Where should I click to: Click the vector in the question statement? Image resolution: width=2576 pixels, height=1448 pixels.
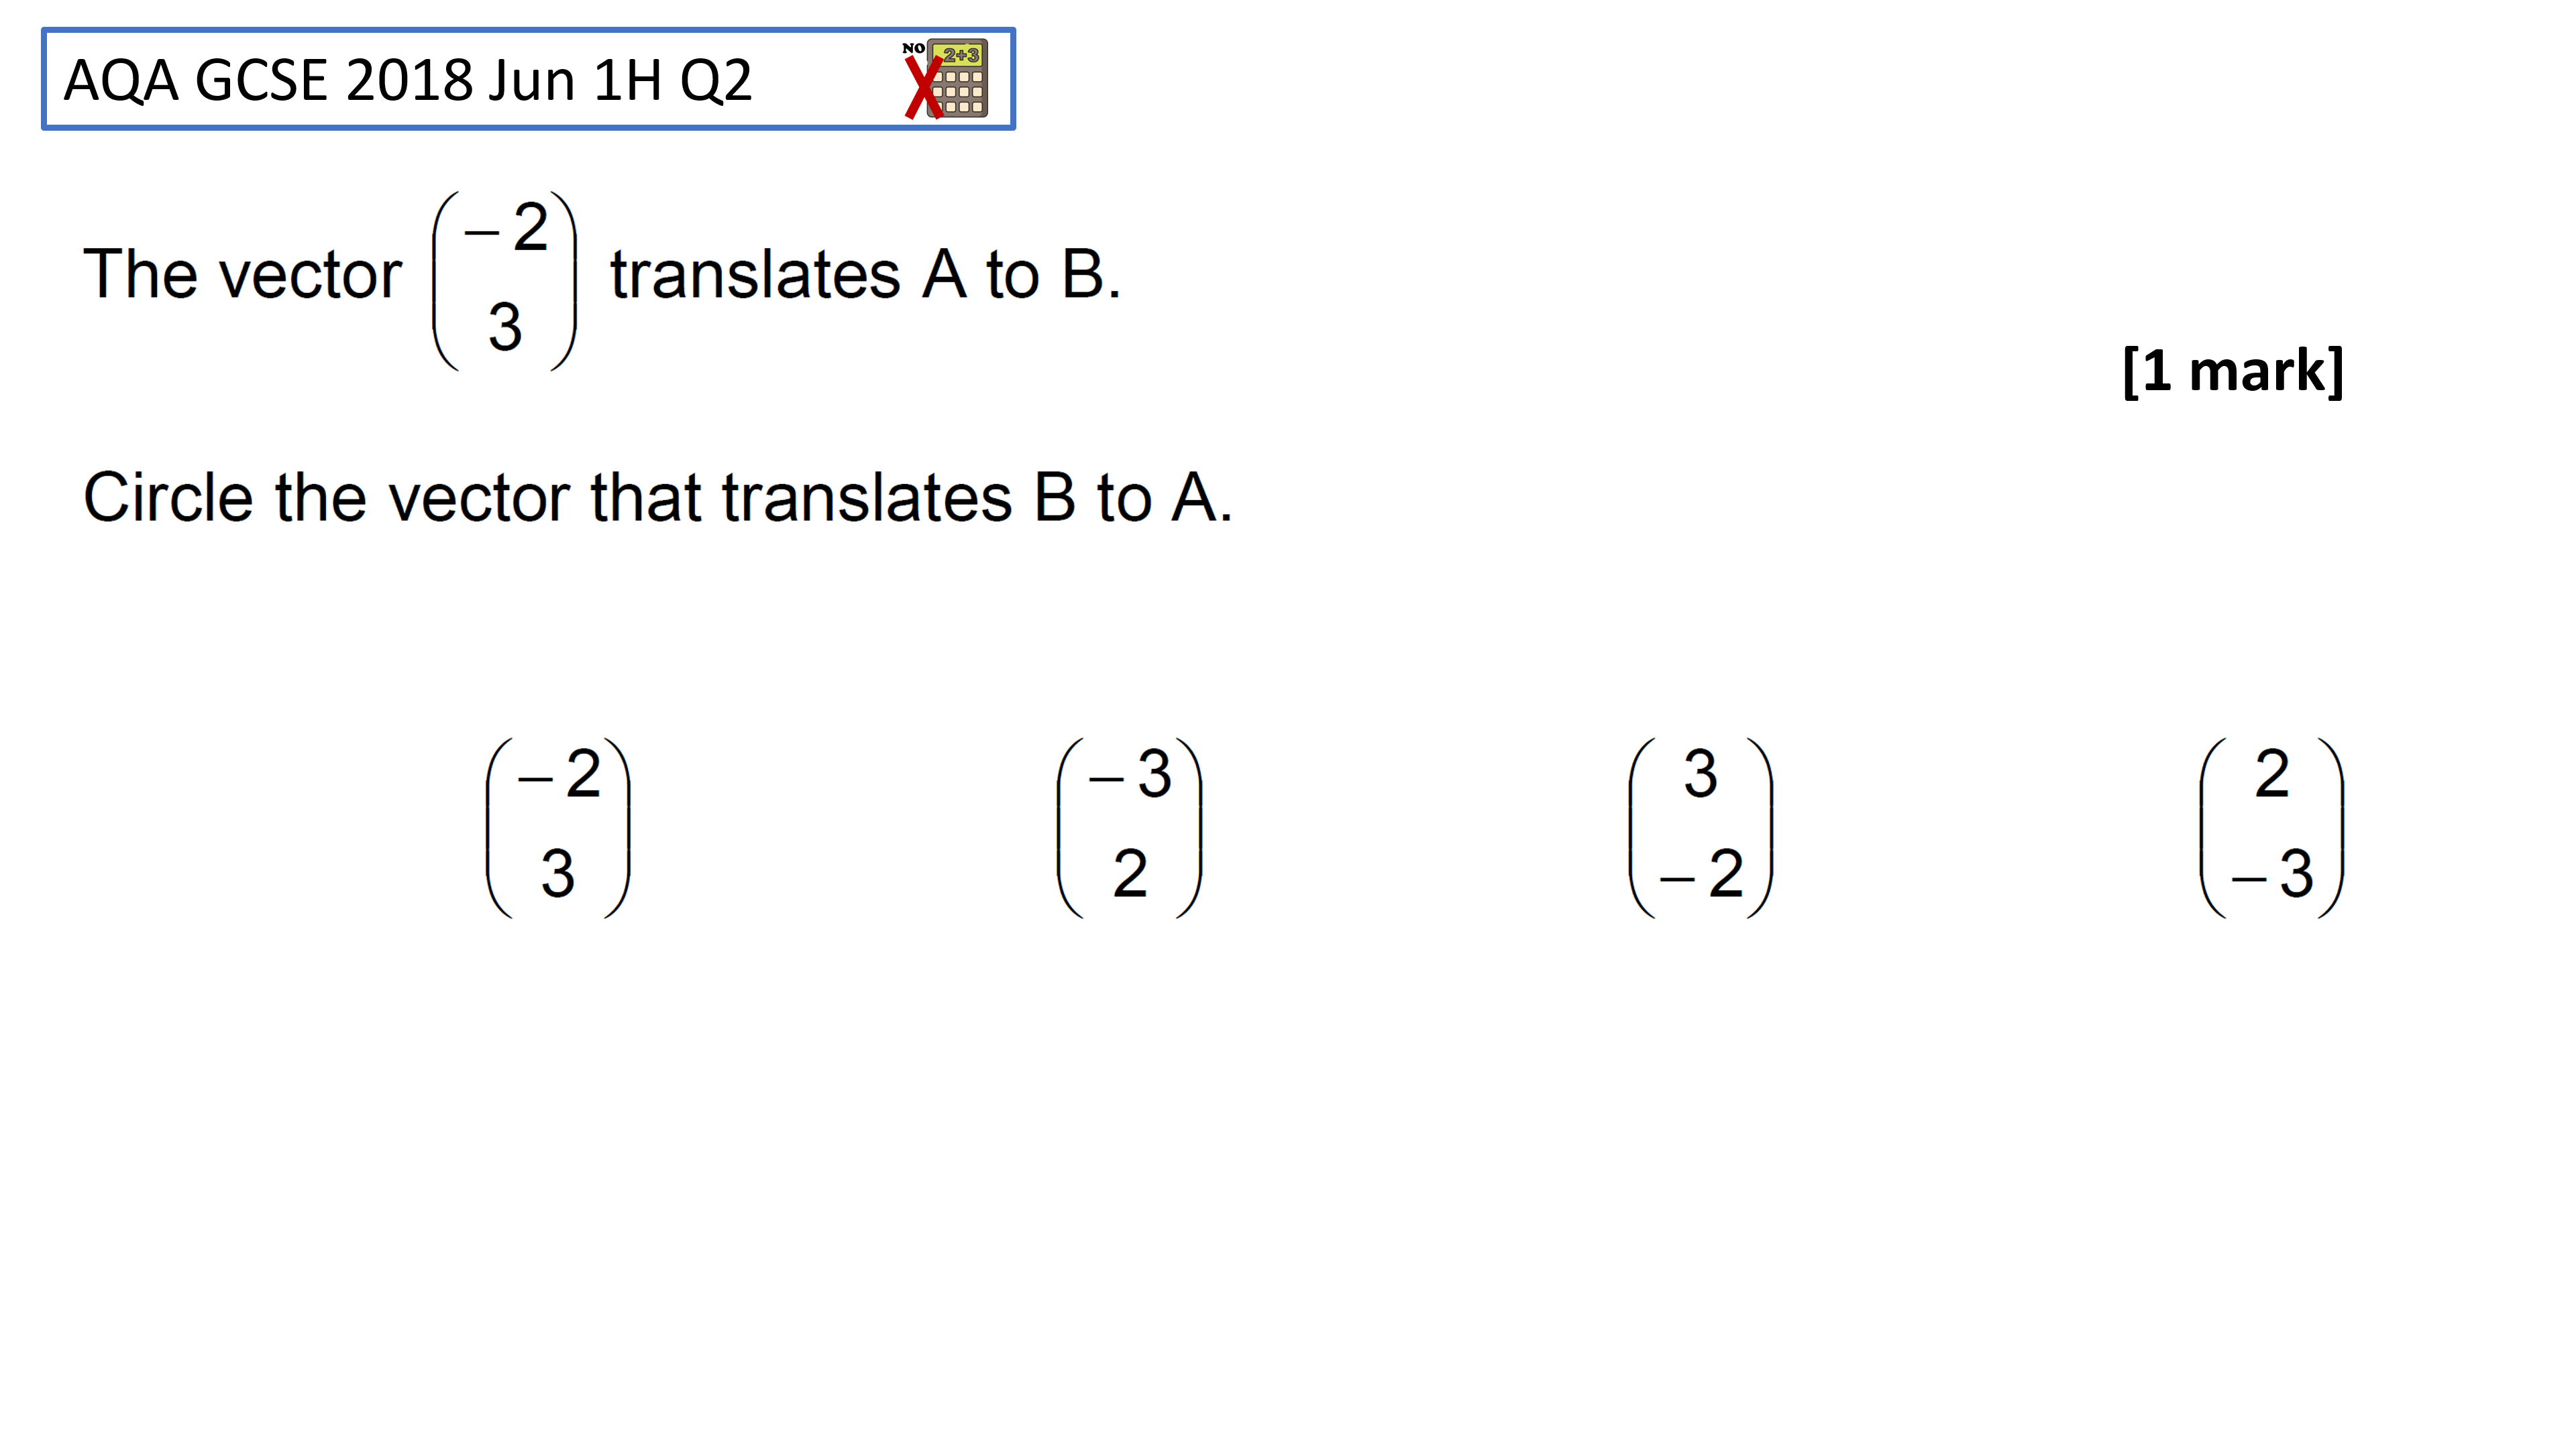click(505, 281)
